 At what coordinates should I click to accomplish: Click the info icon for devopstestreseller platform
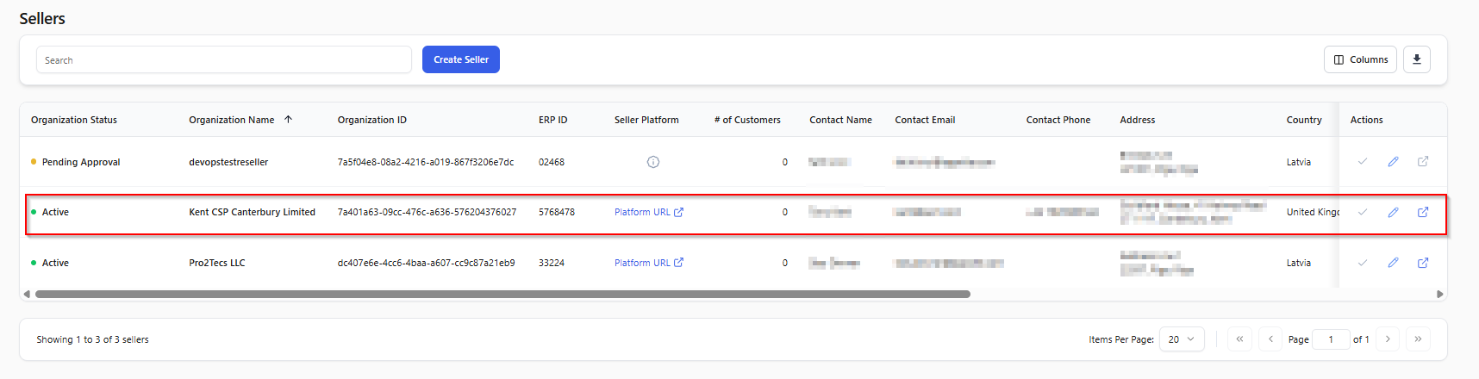[653, 162]
